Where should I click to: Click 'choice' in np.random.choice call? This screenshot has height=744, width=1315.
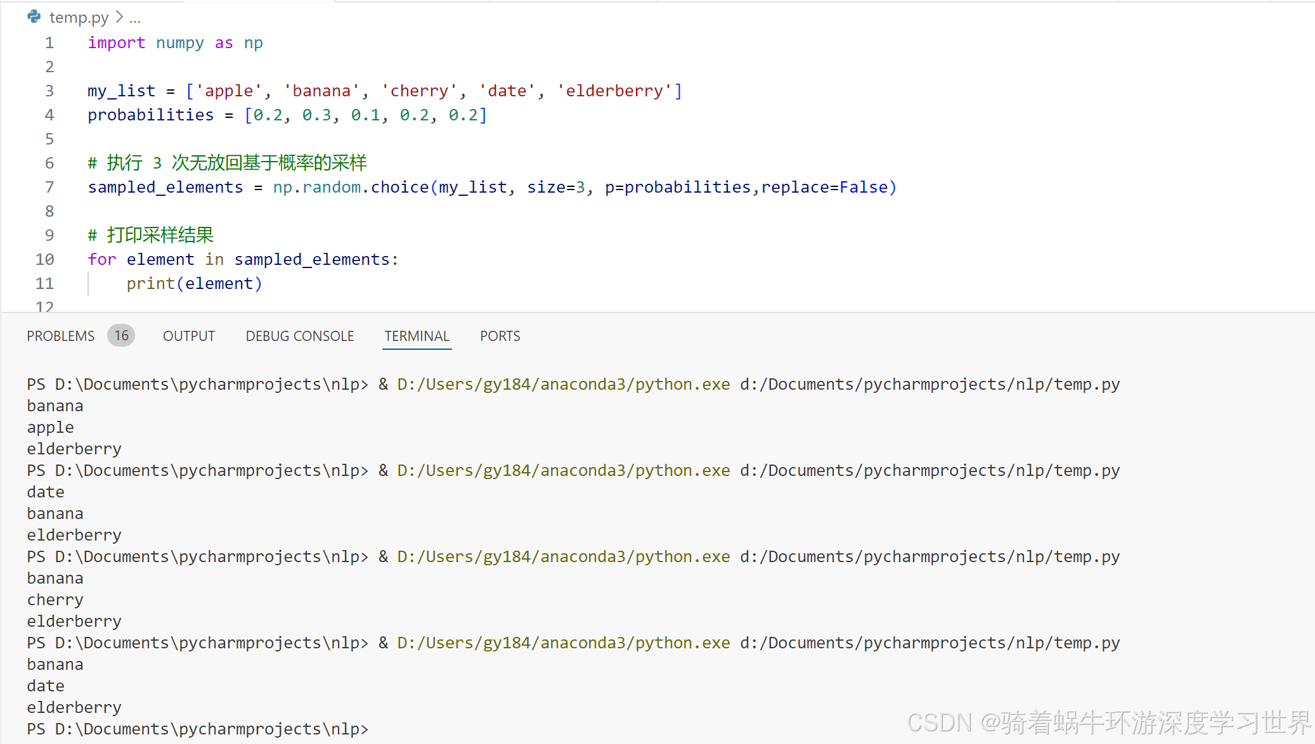point(400,187)
